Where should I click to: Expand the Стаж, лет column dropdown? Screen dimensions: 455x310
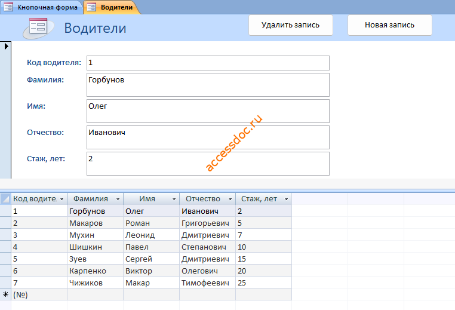click(286, 199)
